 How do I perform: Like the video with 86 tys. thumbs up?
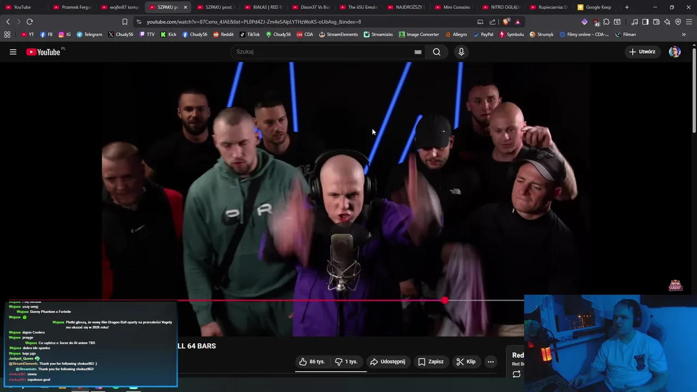(311, 362)
